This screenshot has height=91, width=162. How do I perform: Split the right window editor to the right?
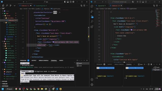[157, 6]
